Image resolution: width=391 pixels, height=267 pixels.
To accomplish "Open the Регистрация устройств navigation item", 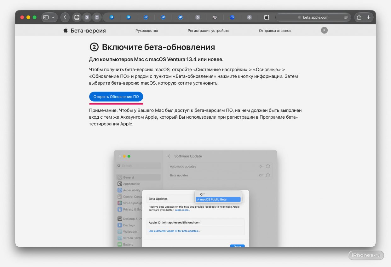I will click(209, 31).
